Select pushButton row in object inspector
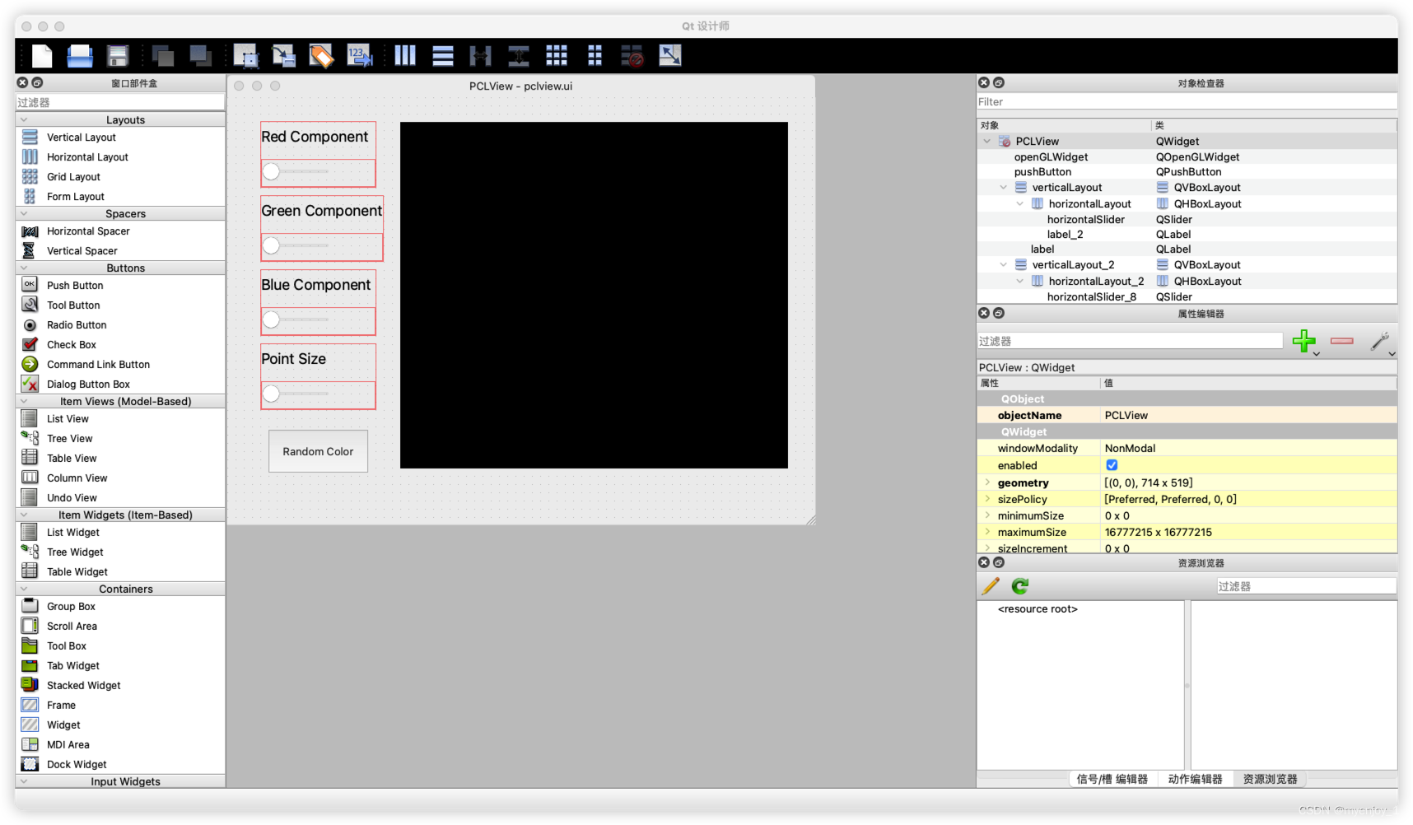 (1187, 172)
